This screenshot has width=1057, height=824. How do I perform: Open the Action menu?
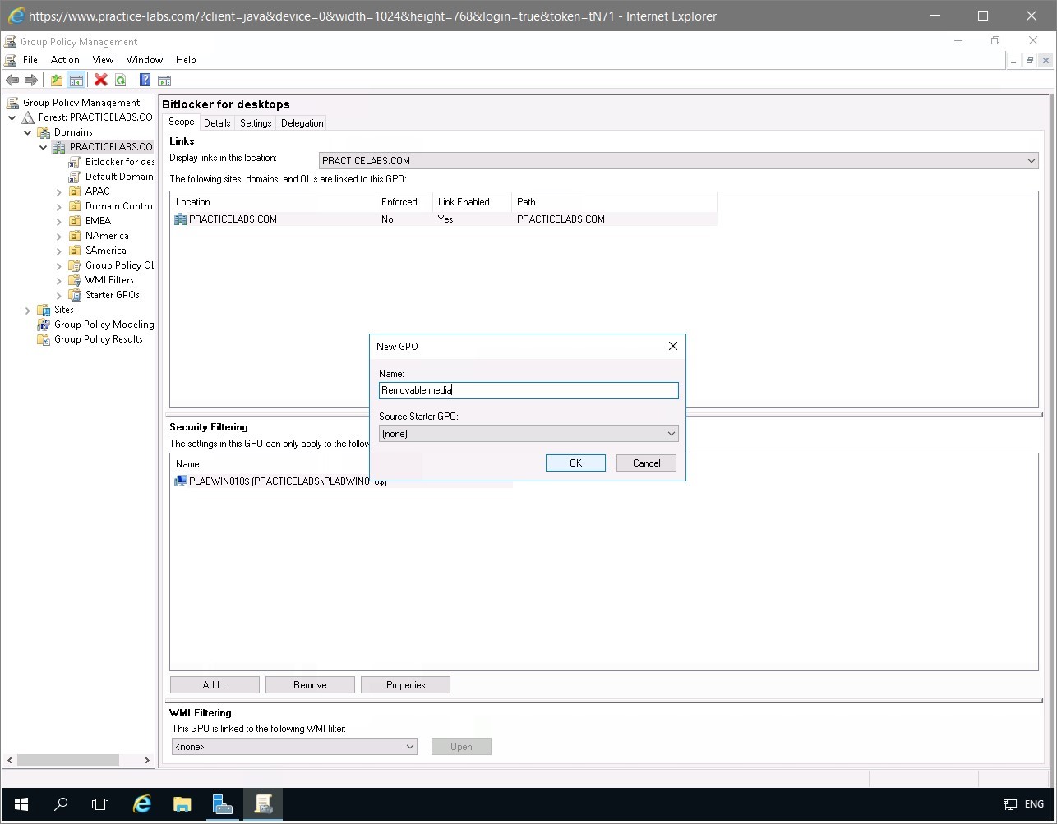click(64, 59)
